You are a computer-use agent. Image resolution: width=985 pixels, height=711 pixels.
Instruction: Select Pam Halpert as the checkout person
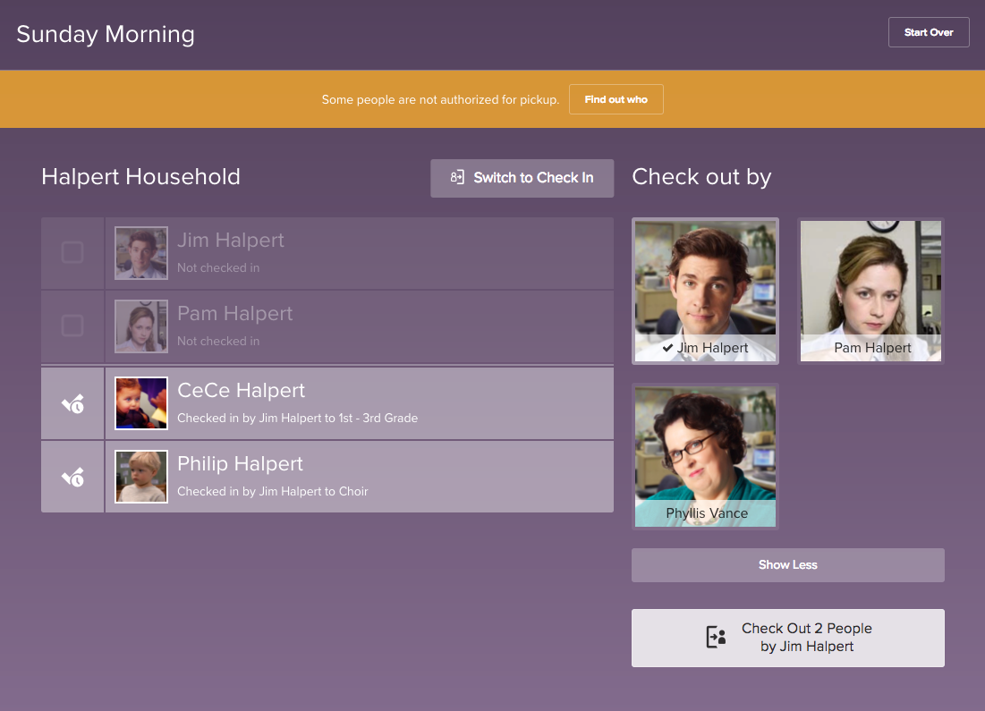click(x=871, y=291)
